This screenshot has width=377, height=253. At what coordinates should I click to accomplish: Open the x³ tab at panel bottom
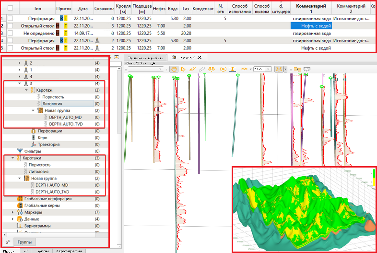click(7, 242)
